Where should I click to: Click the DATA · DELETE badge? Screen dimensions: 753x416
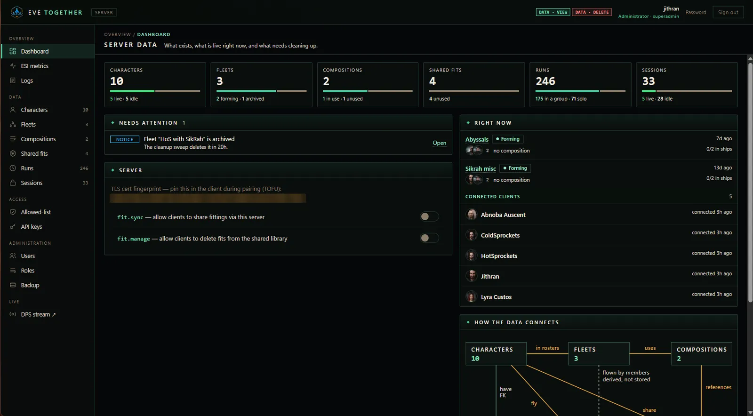coord(592,12)
